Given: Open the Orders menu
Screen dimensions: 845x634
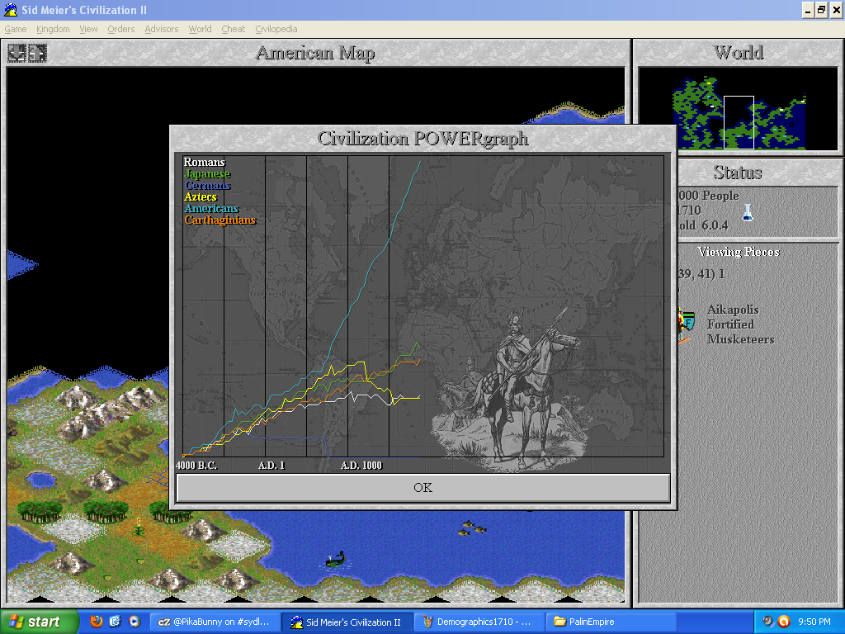Looking at the screenshot, I should click(x=120, y=29).
